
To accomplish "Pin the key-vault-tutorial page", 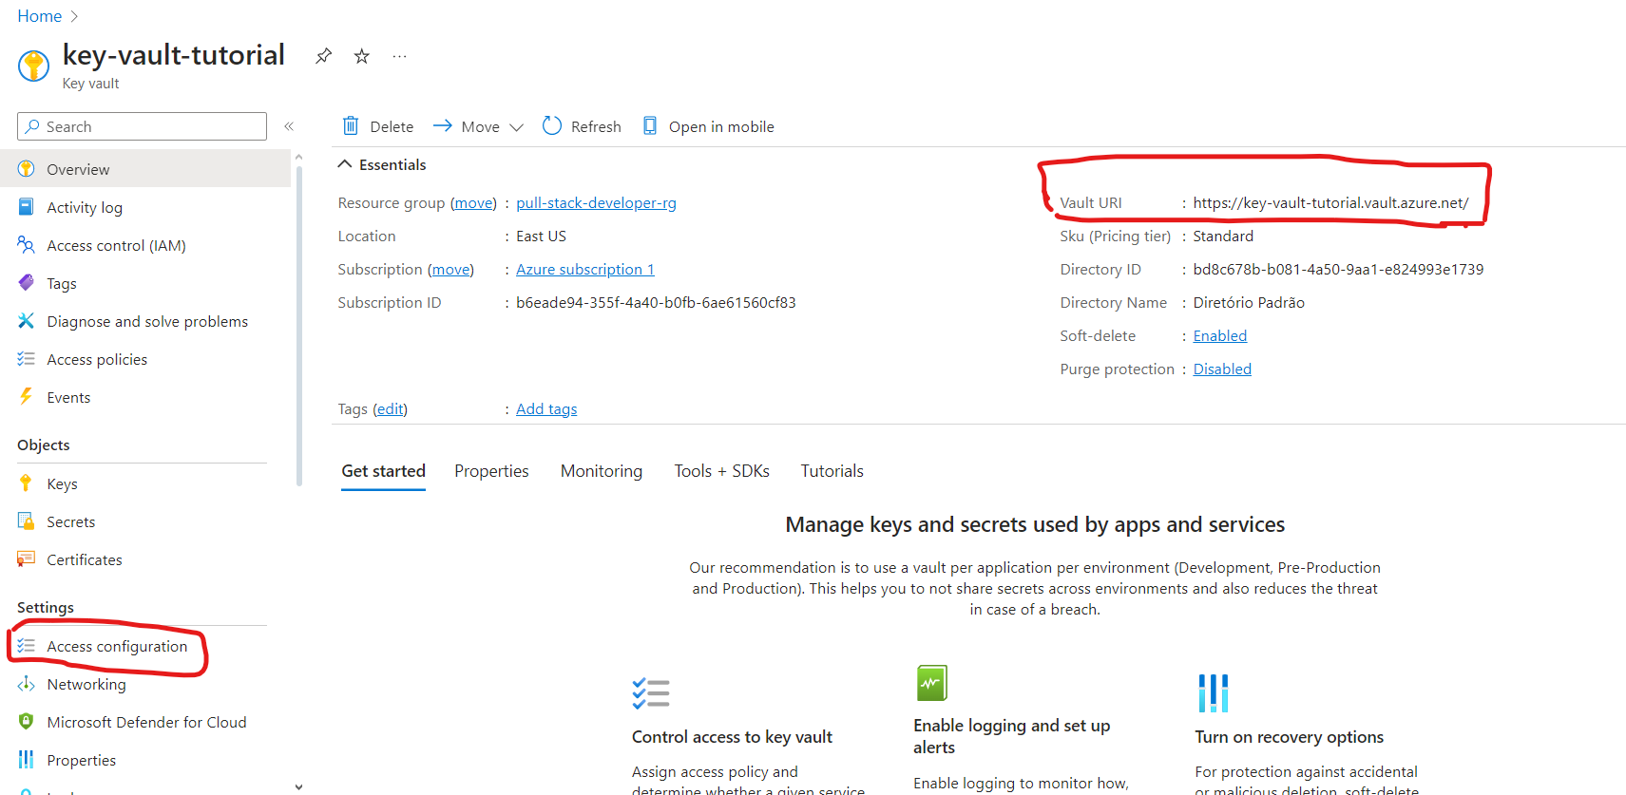I will pyautogui.click(x=324, y=56).
